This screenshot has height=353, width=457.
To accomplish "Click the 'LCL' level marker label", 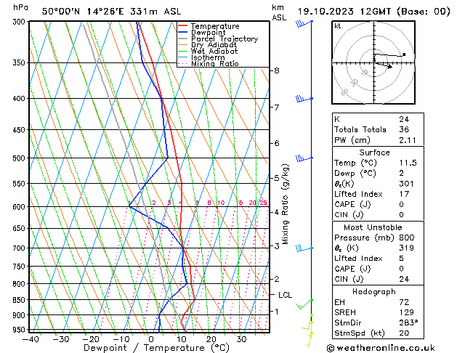I will 285,295.
